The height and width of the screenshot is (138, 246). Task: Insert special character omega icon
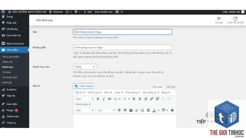[142, 110]
